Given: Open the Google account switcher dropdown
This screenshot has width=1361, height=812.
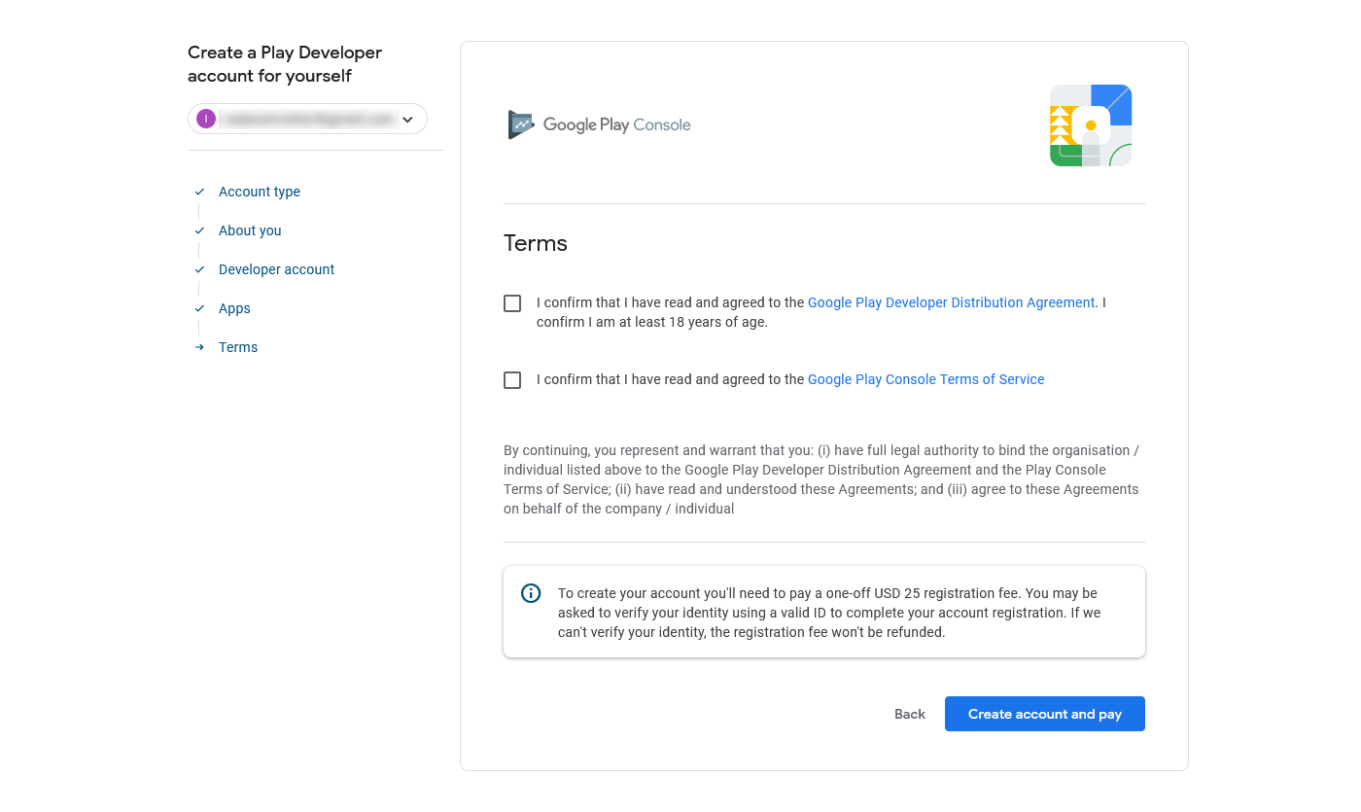Looking at the screenshot, I should (307, 119).
